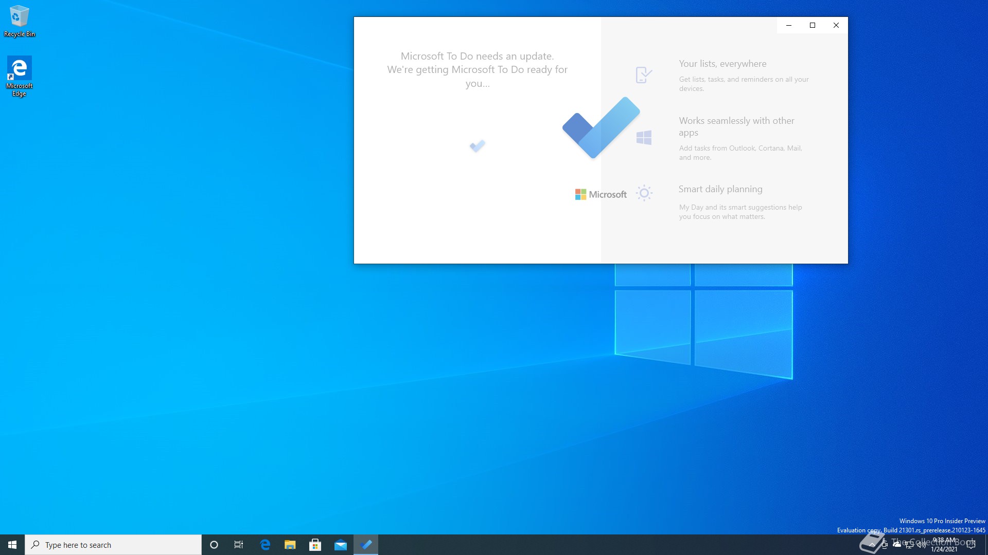Open the network status tray icon

click(909, 545)
